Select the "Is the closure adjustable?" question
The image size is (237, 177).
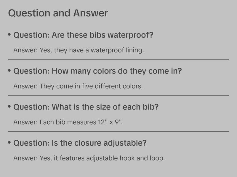click(80, 143)
